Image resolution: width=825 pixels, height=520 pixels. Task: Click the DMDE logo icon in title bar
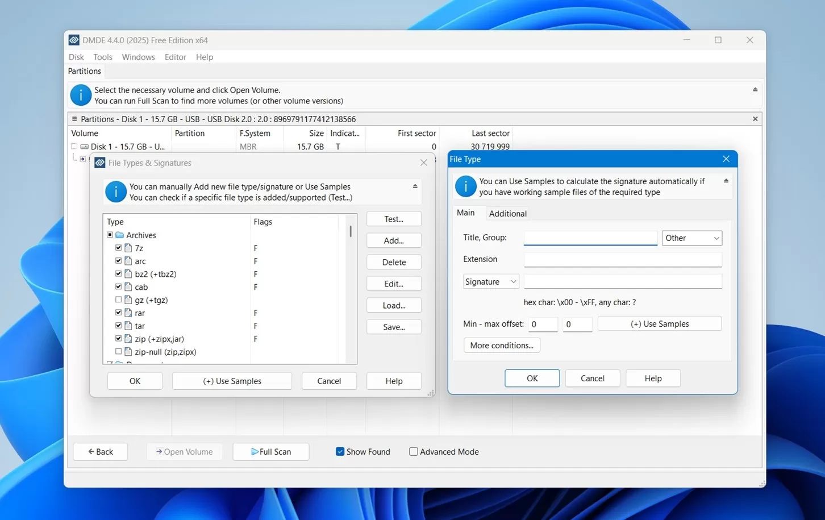coord(73,40)
